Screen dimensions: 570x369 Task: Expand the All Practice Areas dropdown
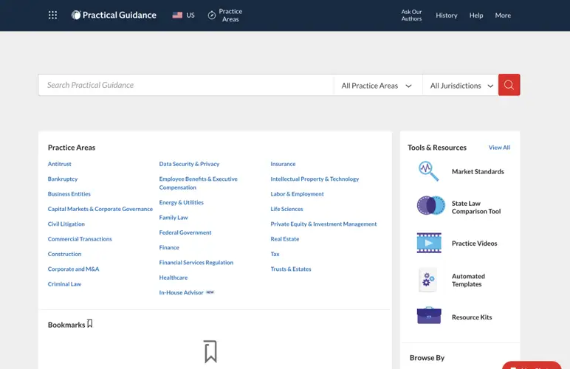377,86
